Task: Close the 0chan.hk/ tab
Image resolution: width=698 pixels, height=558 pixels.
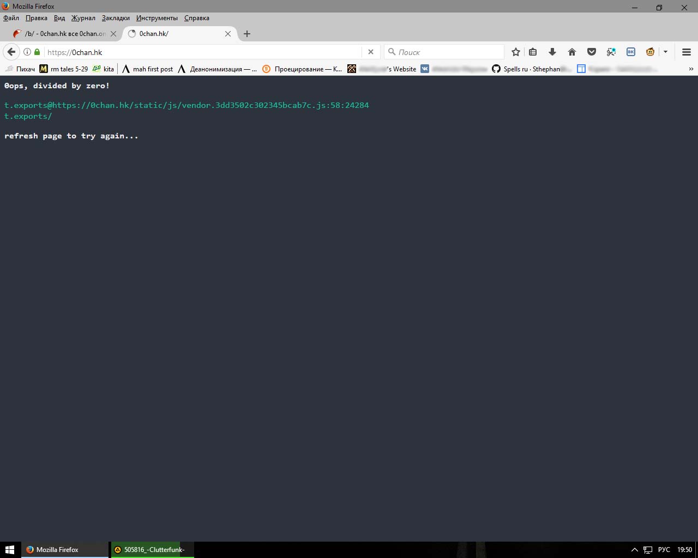Action: 228,34
